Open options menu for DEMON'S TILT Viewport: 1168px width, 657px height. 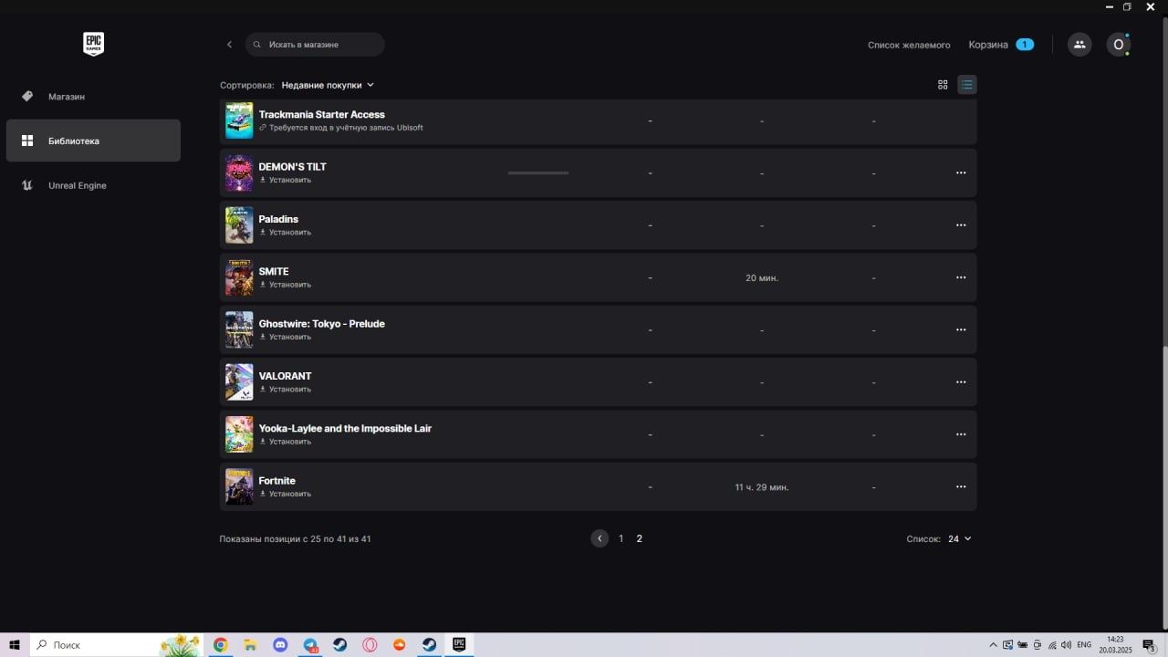[961, 172]
